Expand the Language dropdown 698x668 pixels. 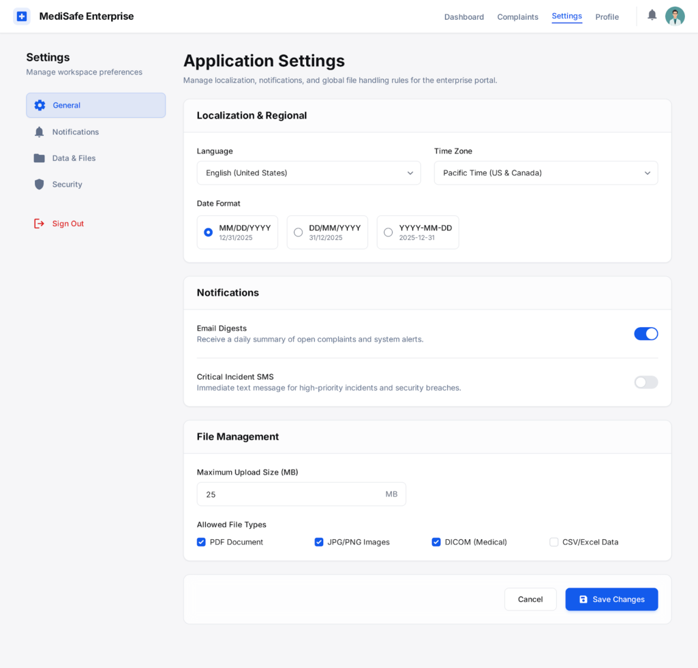click(309, 173)
